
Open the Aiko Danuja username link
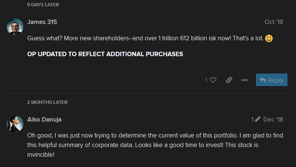[45, 119]
